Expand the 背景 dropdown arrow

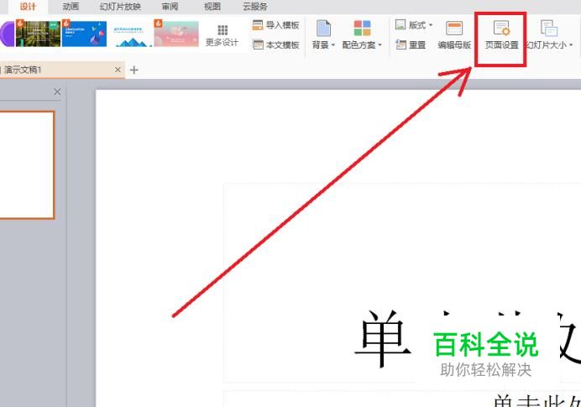pyautogui.click(x=332, y=44)
